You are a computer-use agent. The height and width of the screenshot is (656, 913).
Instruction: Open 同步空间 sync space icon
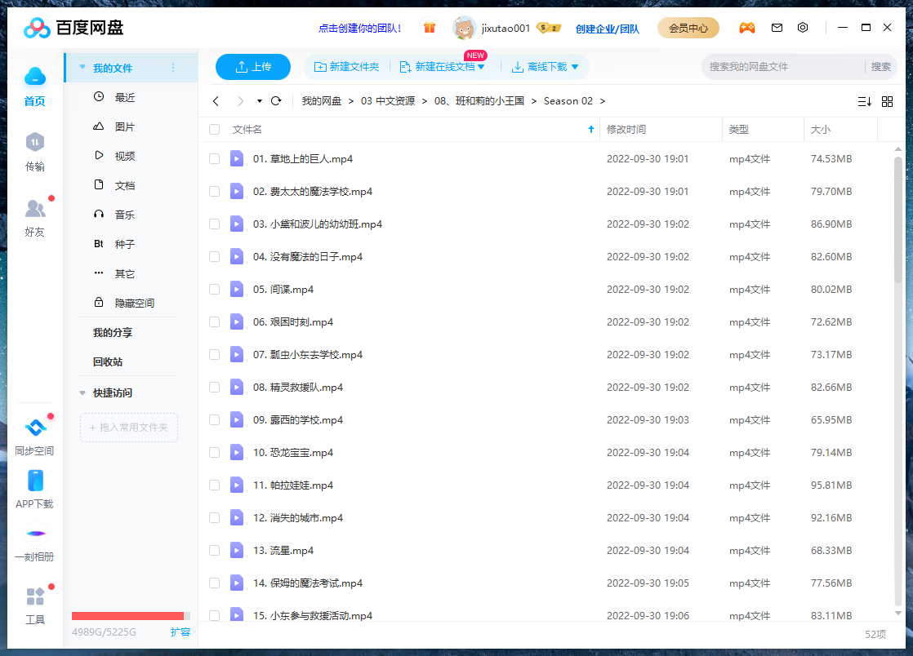34,428
